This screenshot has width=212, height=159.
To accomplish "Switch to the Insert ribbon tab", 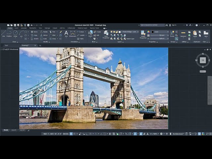I will (x=16, y=28).
